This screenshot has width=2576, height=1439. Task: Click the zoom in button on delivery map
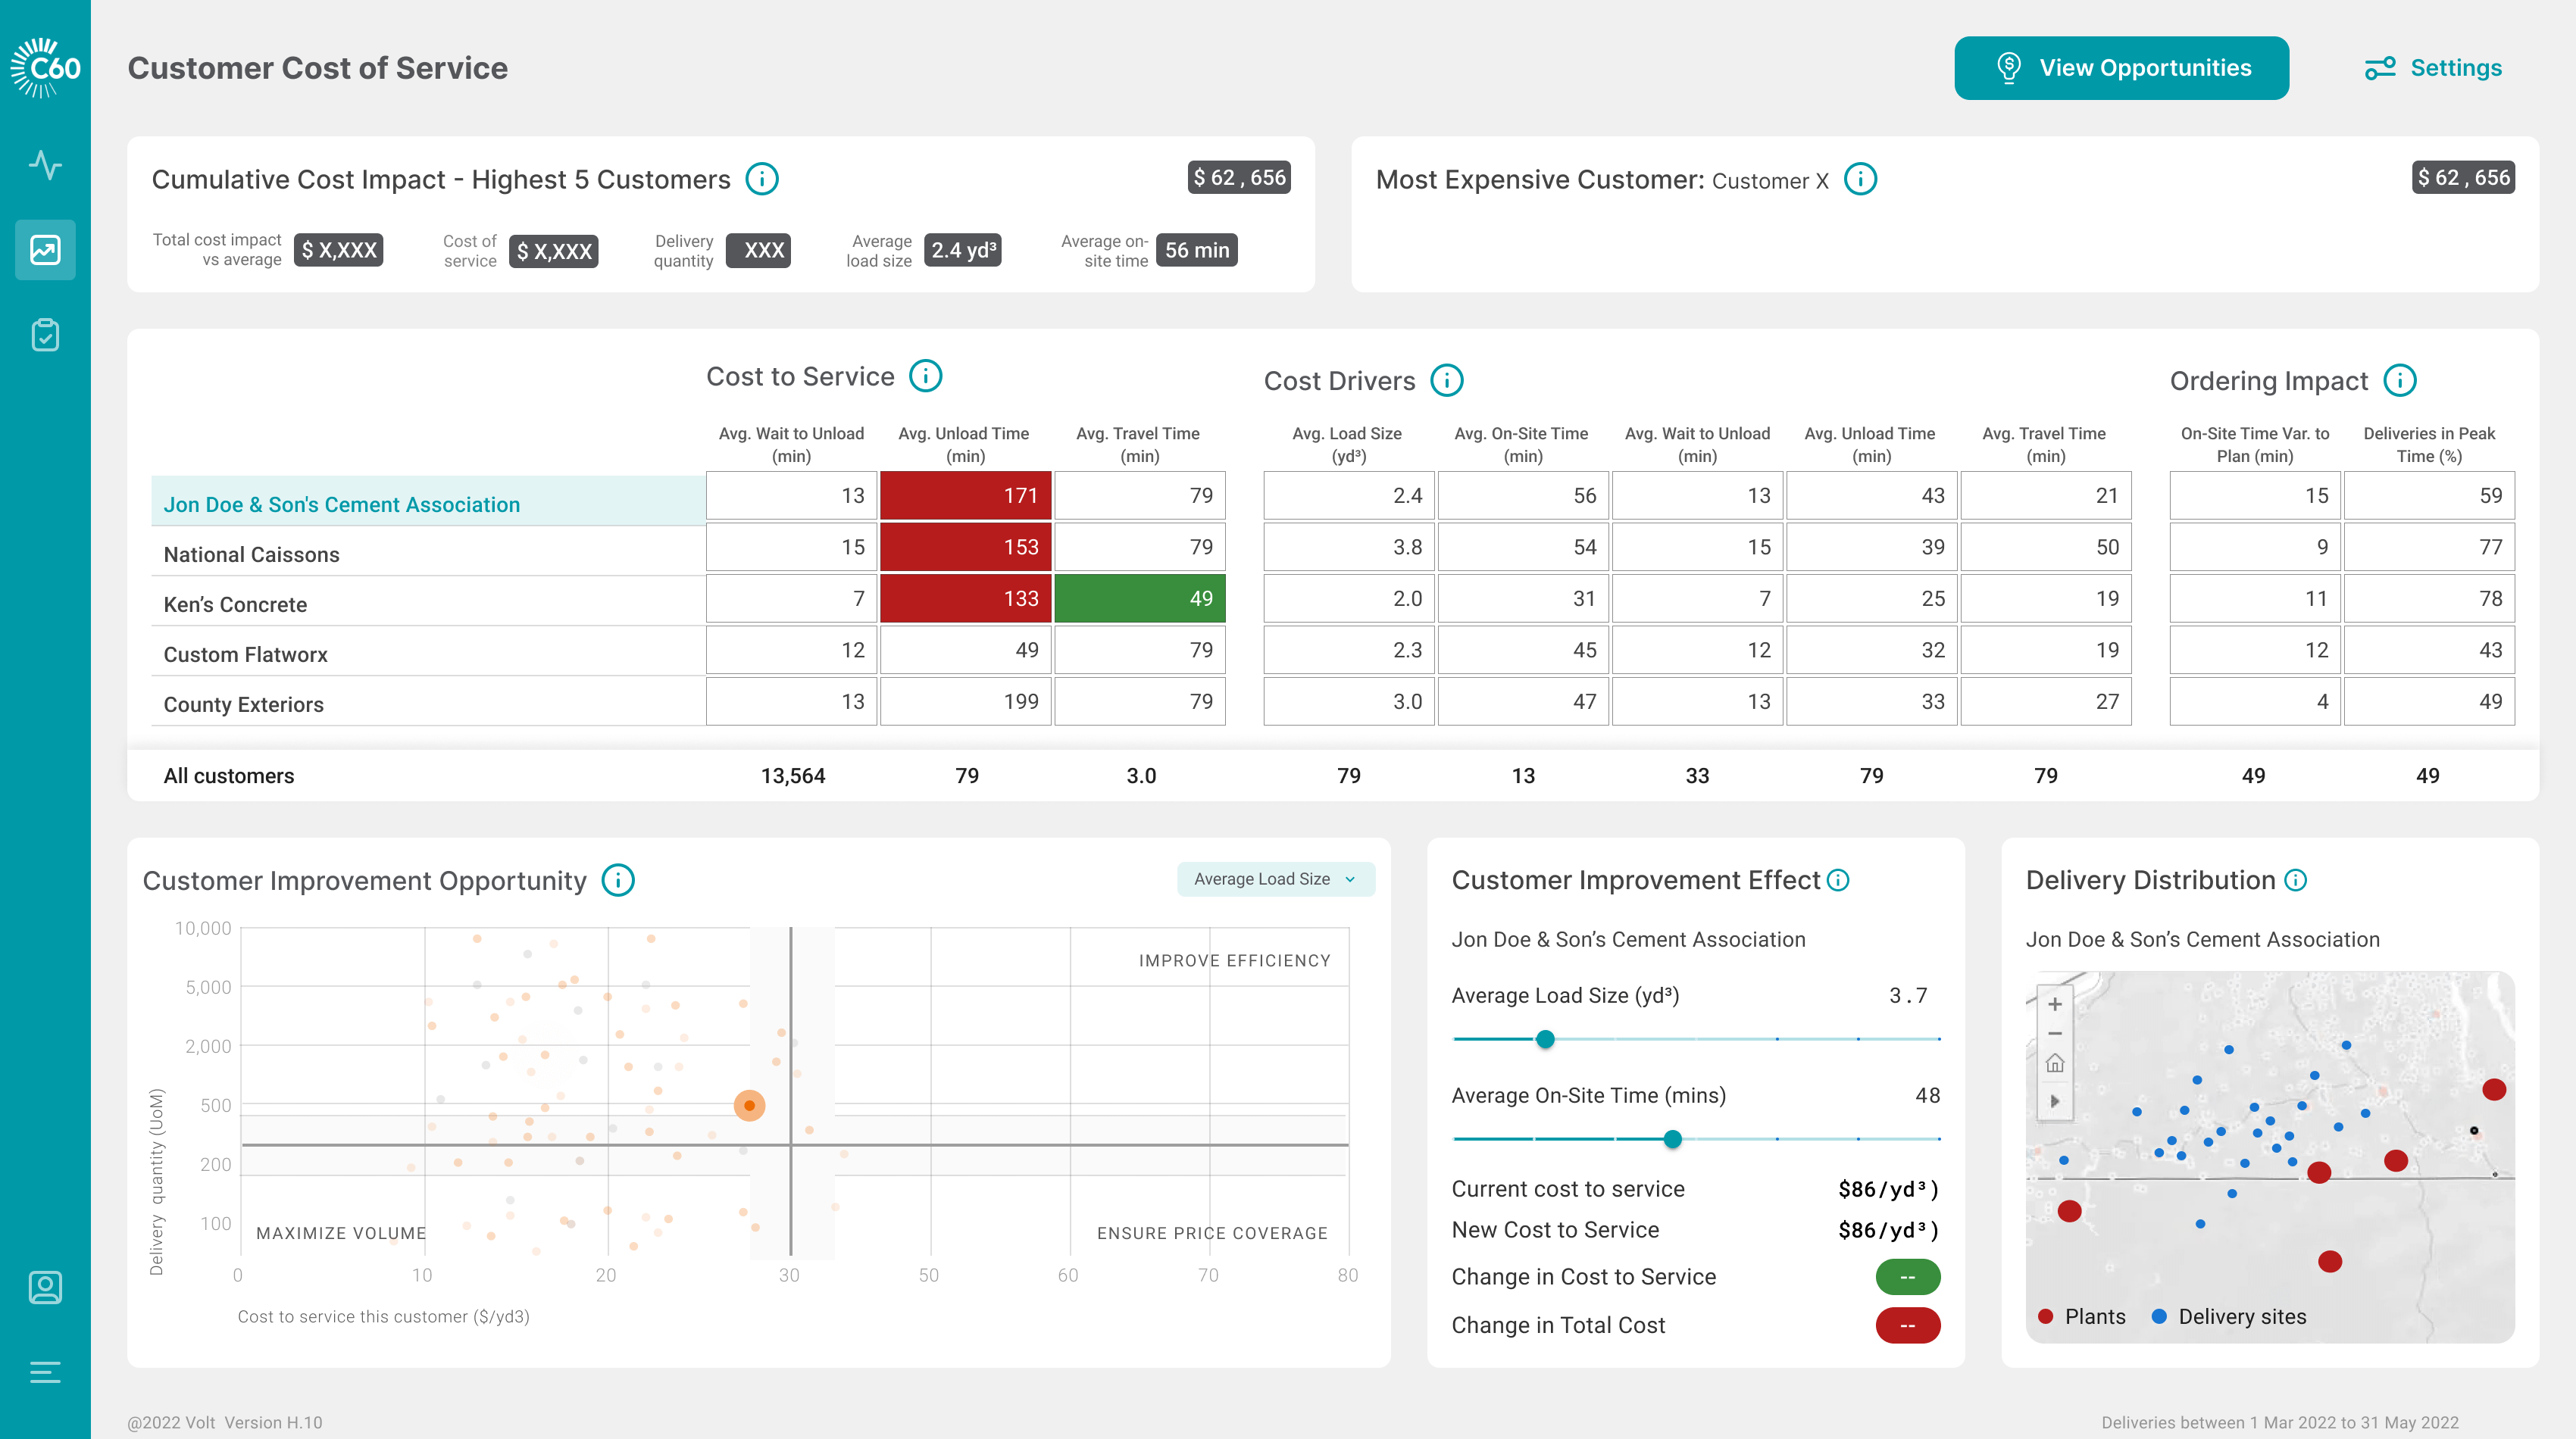[2054, 1000]
